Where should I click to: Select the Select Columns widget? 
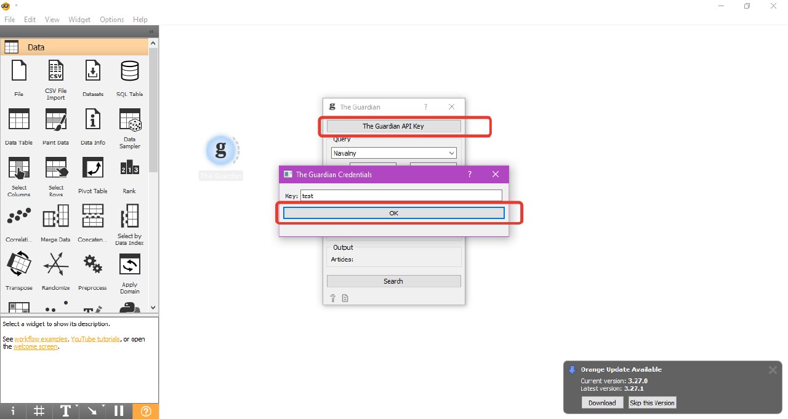19,167
